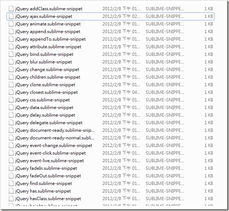Select the jQuery event-click.sublime-snippet file icon

click(11, 153)
